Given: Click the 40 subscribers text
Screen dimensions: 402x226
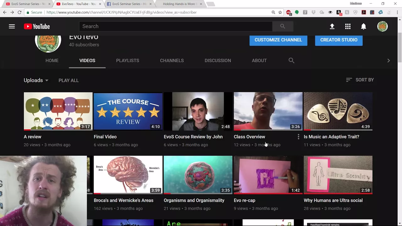Looking at the screenshot, I should [x=84, y=45].
